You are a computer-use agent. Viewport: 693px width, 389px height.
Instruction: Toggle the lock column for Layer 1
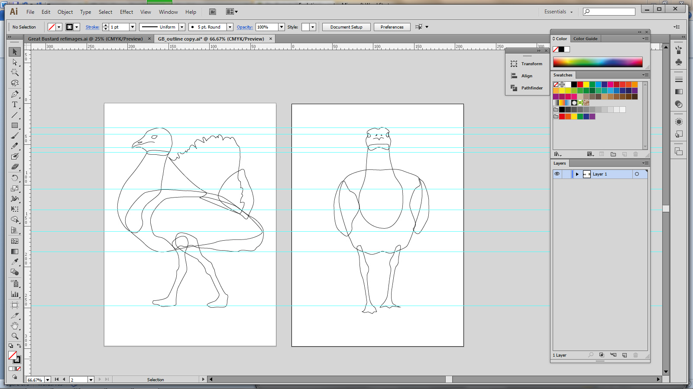566,174
